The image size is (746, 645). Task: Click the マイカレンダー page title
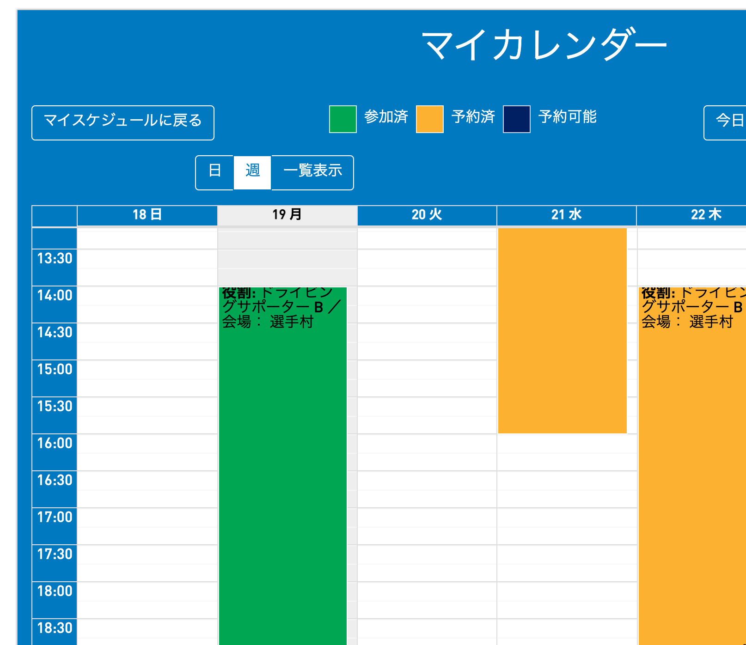[x=544, y=45]
